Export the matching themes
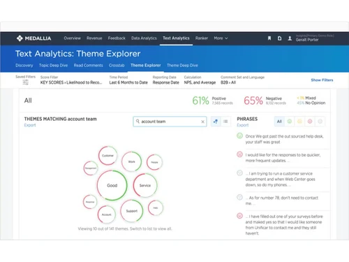 point(30,125)
